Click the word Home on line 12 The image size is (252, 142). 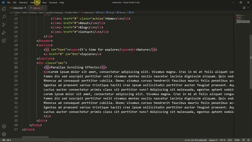click(x=110, y=19)
